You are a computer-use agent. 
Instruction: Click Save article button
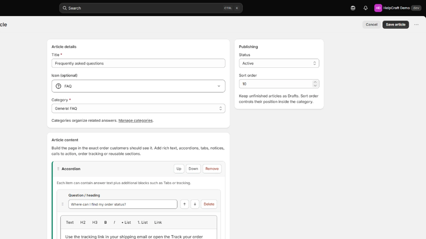[x=396, y=24]
